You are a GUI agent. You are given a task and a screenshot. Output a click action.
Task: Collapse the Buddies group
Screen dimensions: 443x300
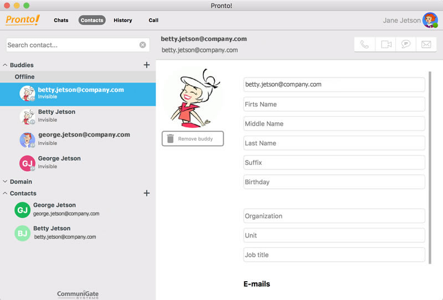point(5,65)
